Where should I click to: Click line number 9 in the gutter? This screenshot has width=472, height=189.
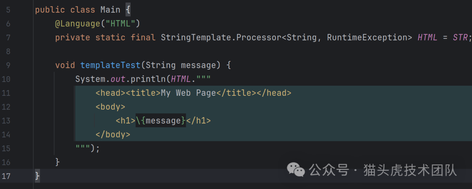click(8, 65)
